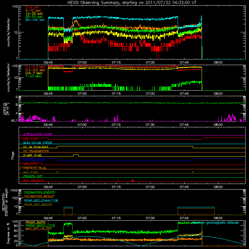Click the FRONT_RATIO_1225 legend label
Viewport: 249px width, 249px height.
pos(40,226)
